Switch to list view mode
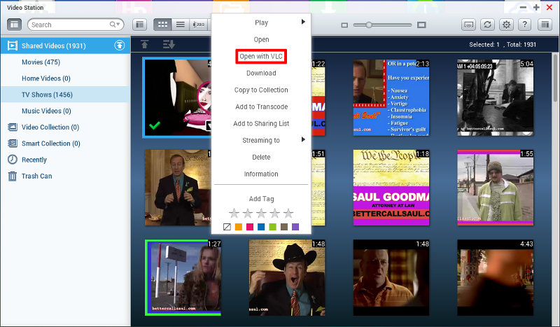Viewport: 560px width, 327px height. 181,25
